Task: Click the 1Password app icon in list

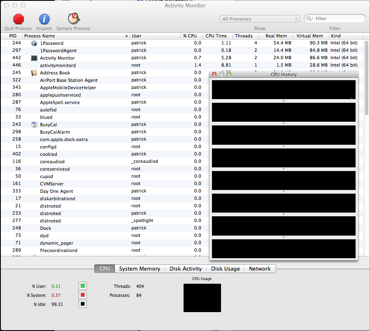Action: [34, 43]
